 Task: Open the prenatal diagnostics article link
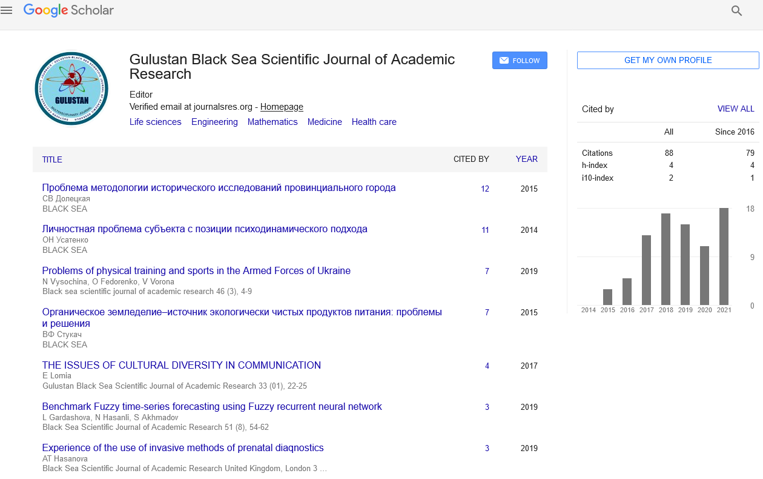pos(183,448)
